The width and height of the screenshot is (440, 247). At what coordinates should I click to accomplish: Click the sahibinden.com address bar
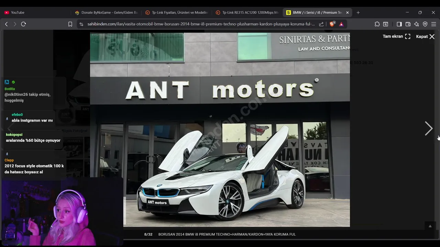(201, 24)
